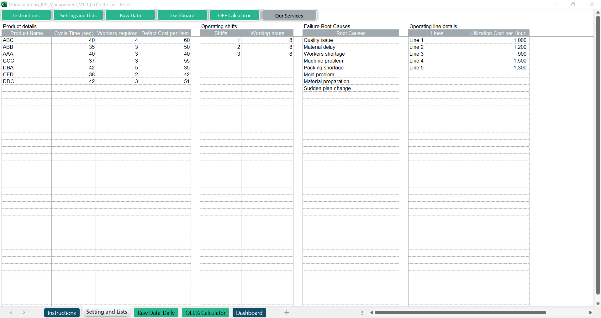Screen dimensions: 601x318
Task: Click the vertical scrollbar down arrow
Action: pos(598,304)
